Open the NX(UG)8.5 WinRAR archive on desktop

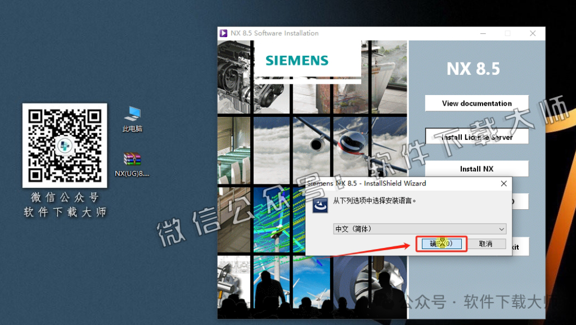point(132,159)
